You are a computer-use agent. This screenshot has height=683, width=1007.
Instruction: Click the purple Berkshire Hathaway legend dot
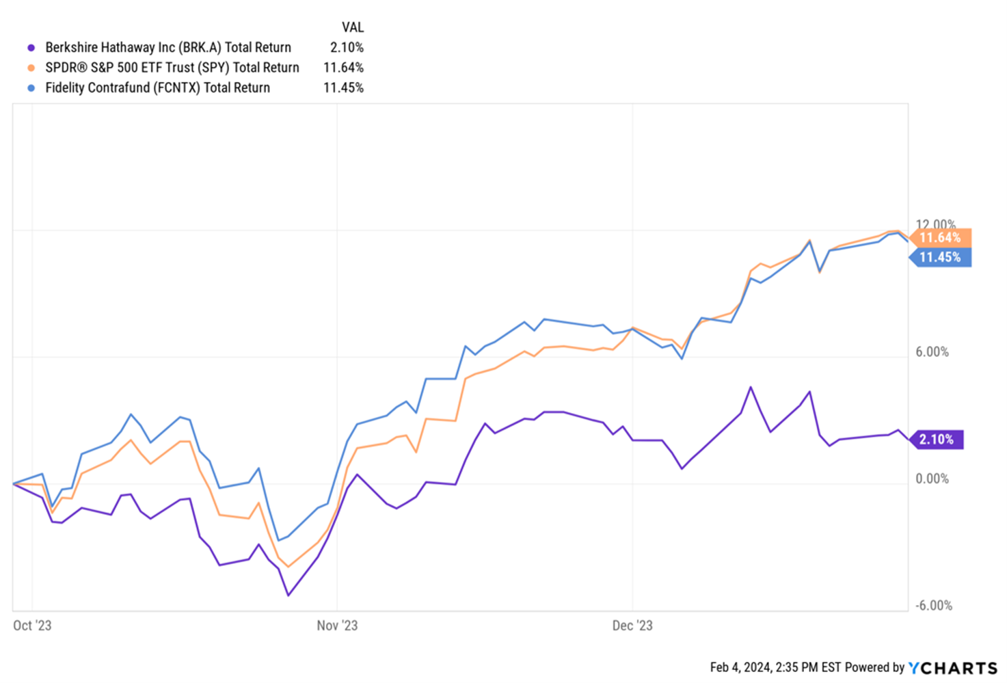tap(31, 48)
